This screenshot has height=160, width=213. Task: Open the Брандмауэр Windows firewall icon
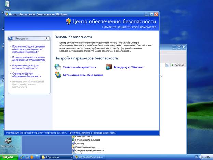[109, 67]
